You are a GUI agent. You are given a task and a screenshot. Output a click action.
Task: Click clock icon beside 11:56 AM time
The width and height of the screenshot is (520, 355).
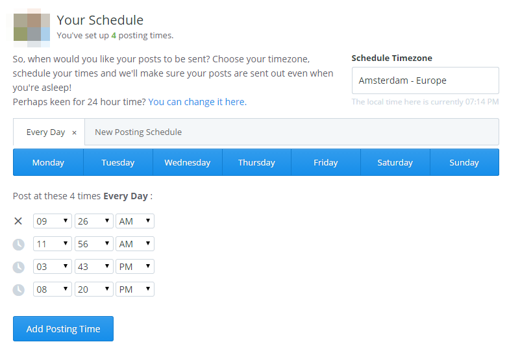(x=19, y=244)
